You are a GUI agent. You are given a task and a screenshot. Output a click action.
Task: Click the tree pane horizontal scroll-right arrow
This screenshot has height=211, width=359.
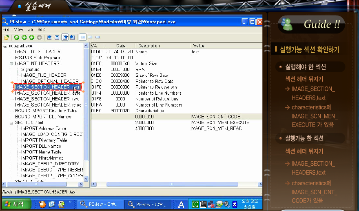point(80,184)
